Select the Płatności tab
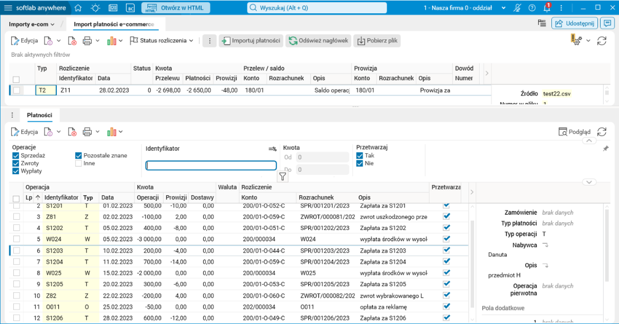 (39, 115)
